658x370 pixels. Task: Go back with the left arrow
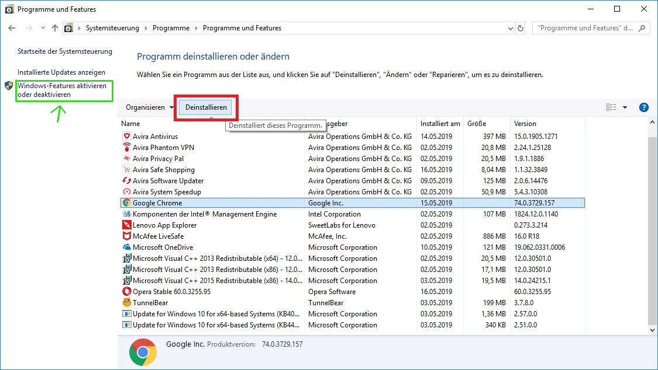(x=12, y=28)
